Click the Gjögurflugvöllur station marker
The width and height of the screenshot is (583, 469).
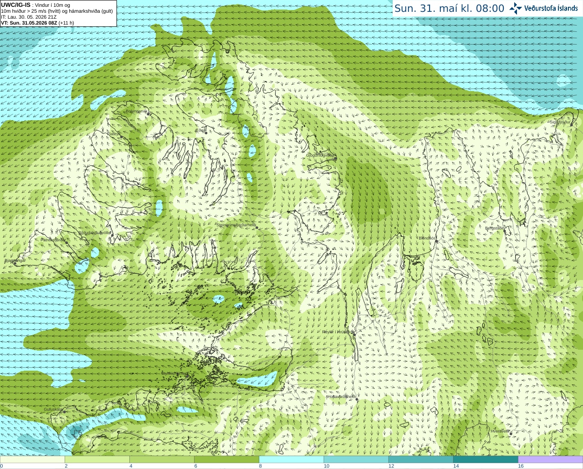tap(335, 158)
